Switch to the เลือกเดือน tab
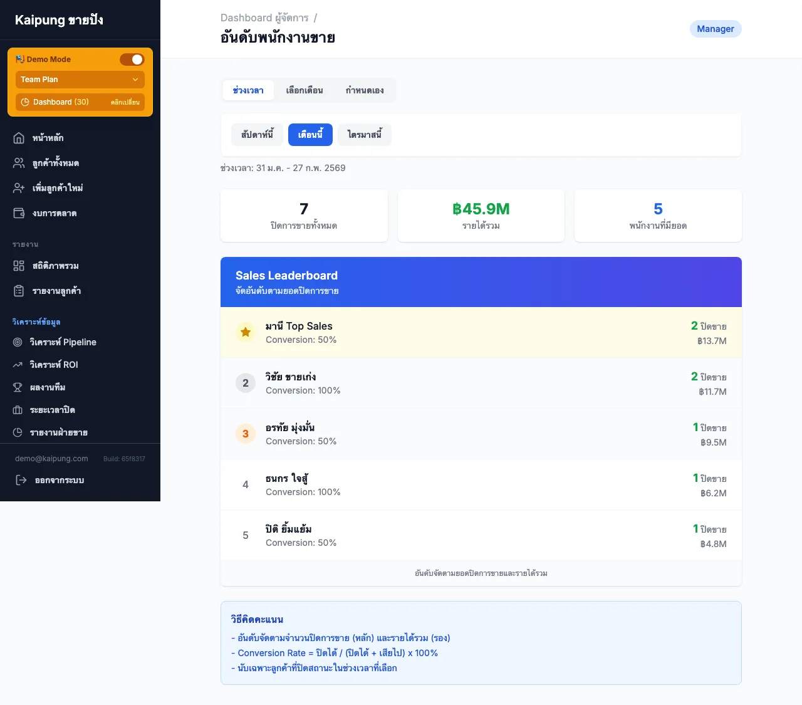Image resolution: width=802 pixels, height=705 pixels. (303, 90)
